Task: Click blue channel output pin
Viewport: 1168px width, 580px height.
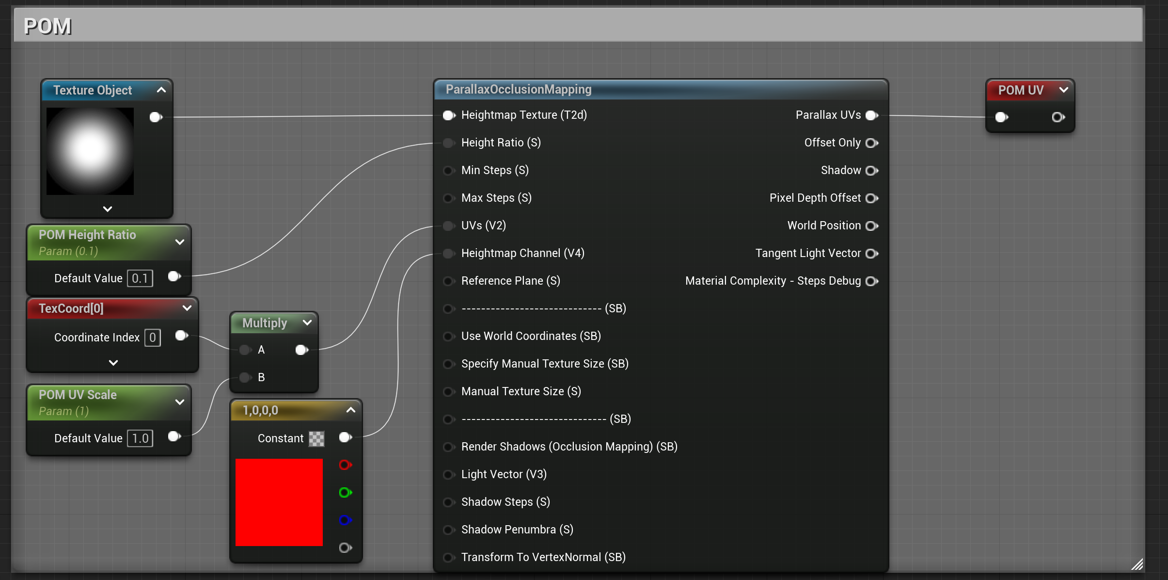Action: coord(345,520)
